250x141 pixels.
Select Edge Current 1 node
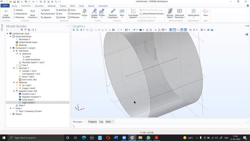(29, 103)
